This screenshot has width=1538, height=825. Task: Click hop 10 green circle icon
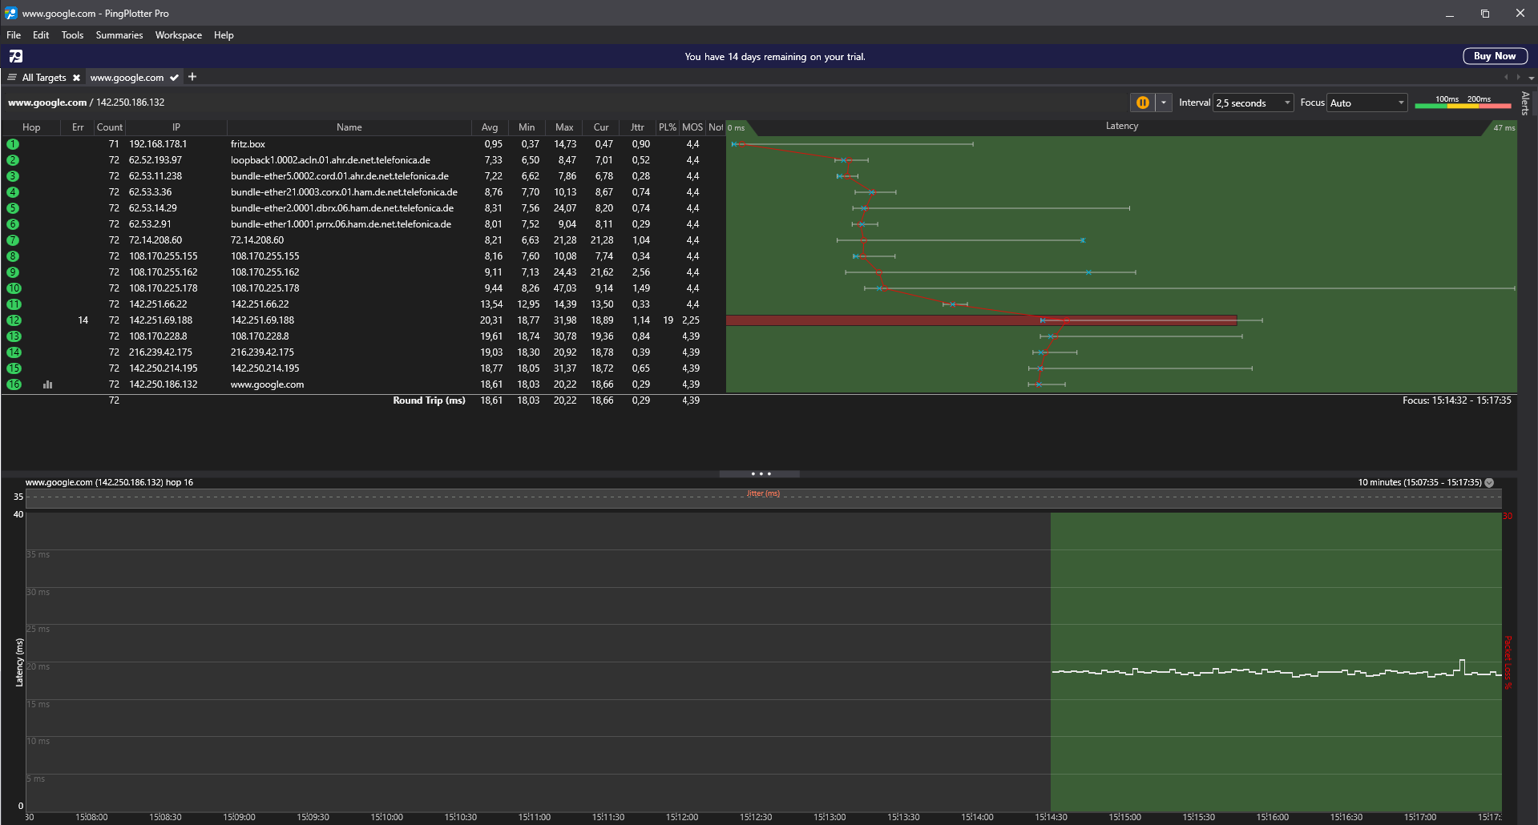pos(14,288)
